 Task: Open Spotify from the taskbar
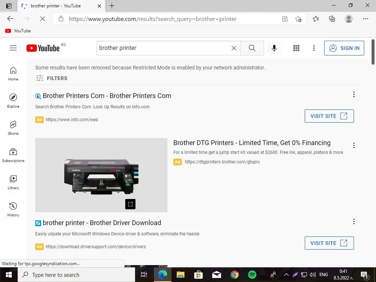(252, 275)
